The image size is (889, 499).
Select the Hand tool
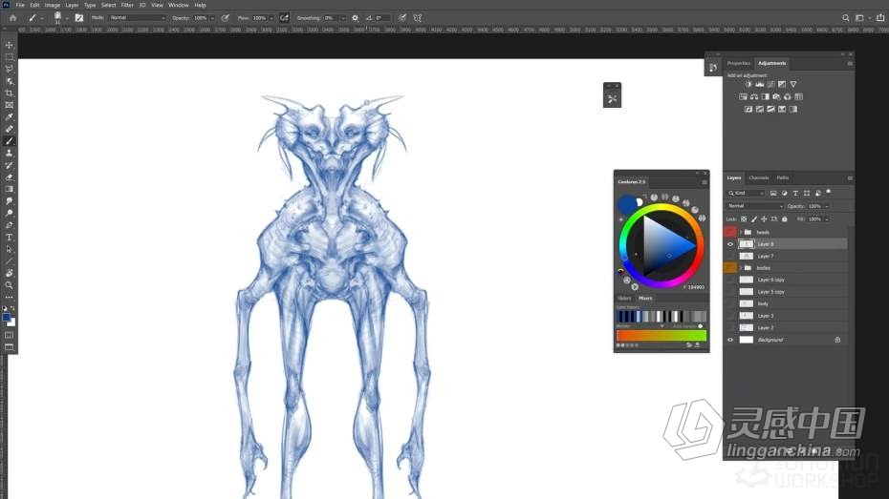(9, 273)
